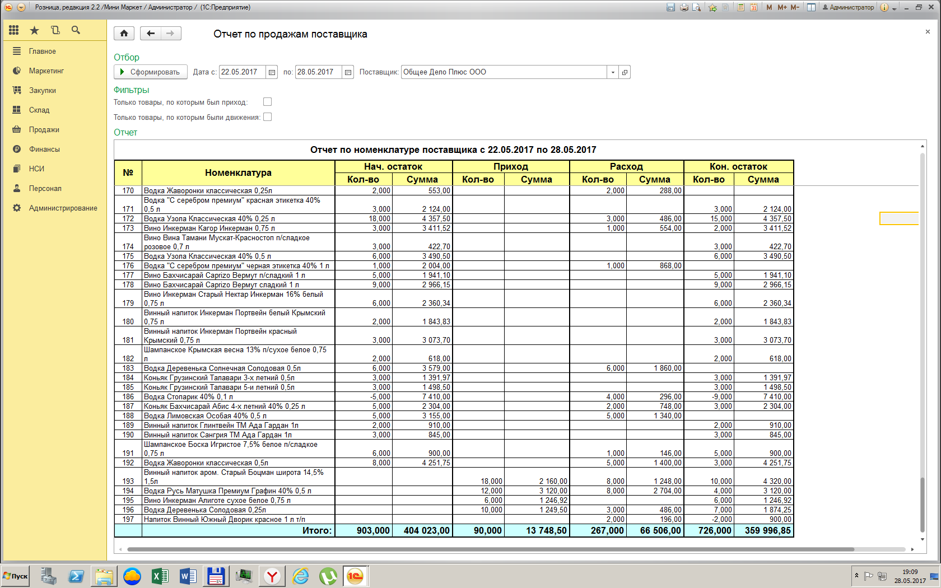
Task: Navigate back with the left arrow
Action: click(x=150, y=34)
